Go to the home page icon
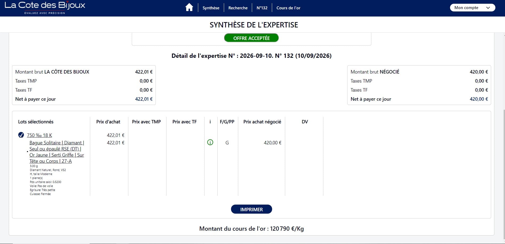The height and width of the screenshot is (244, 505). point(189,7)
